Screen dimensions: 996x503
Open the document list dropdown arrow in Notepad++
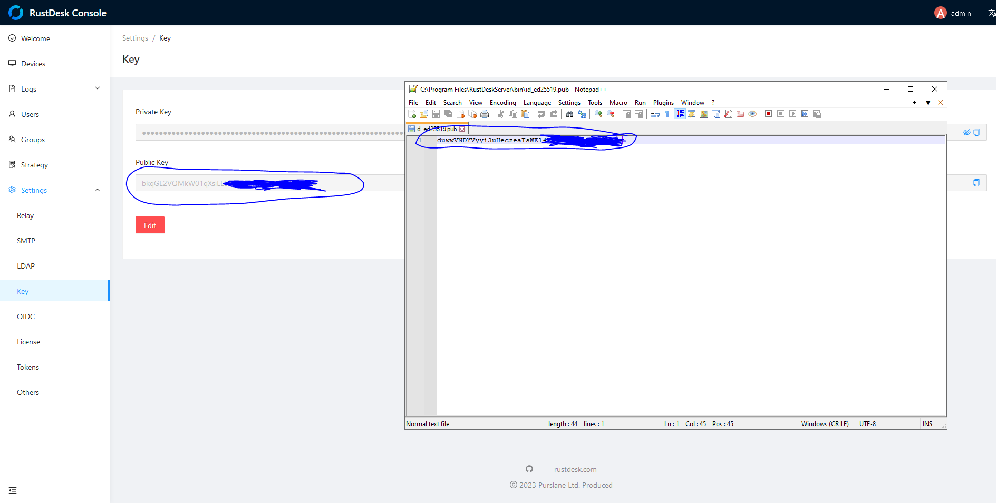point(928,102)
